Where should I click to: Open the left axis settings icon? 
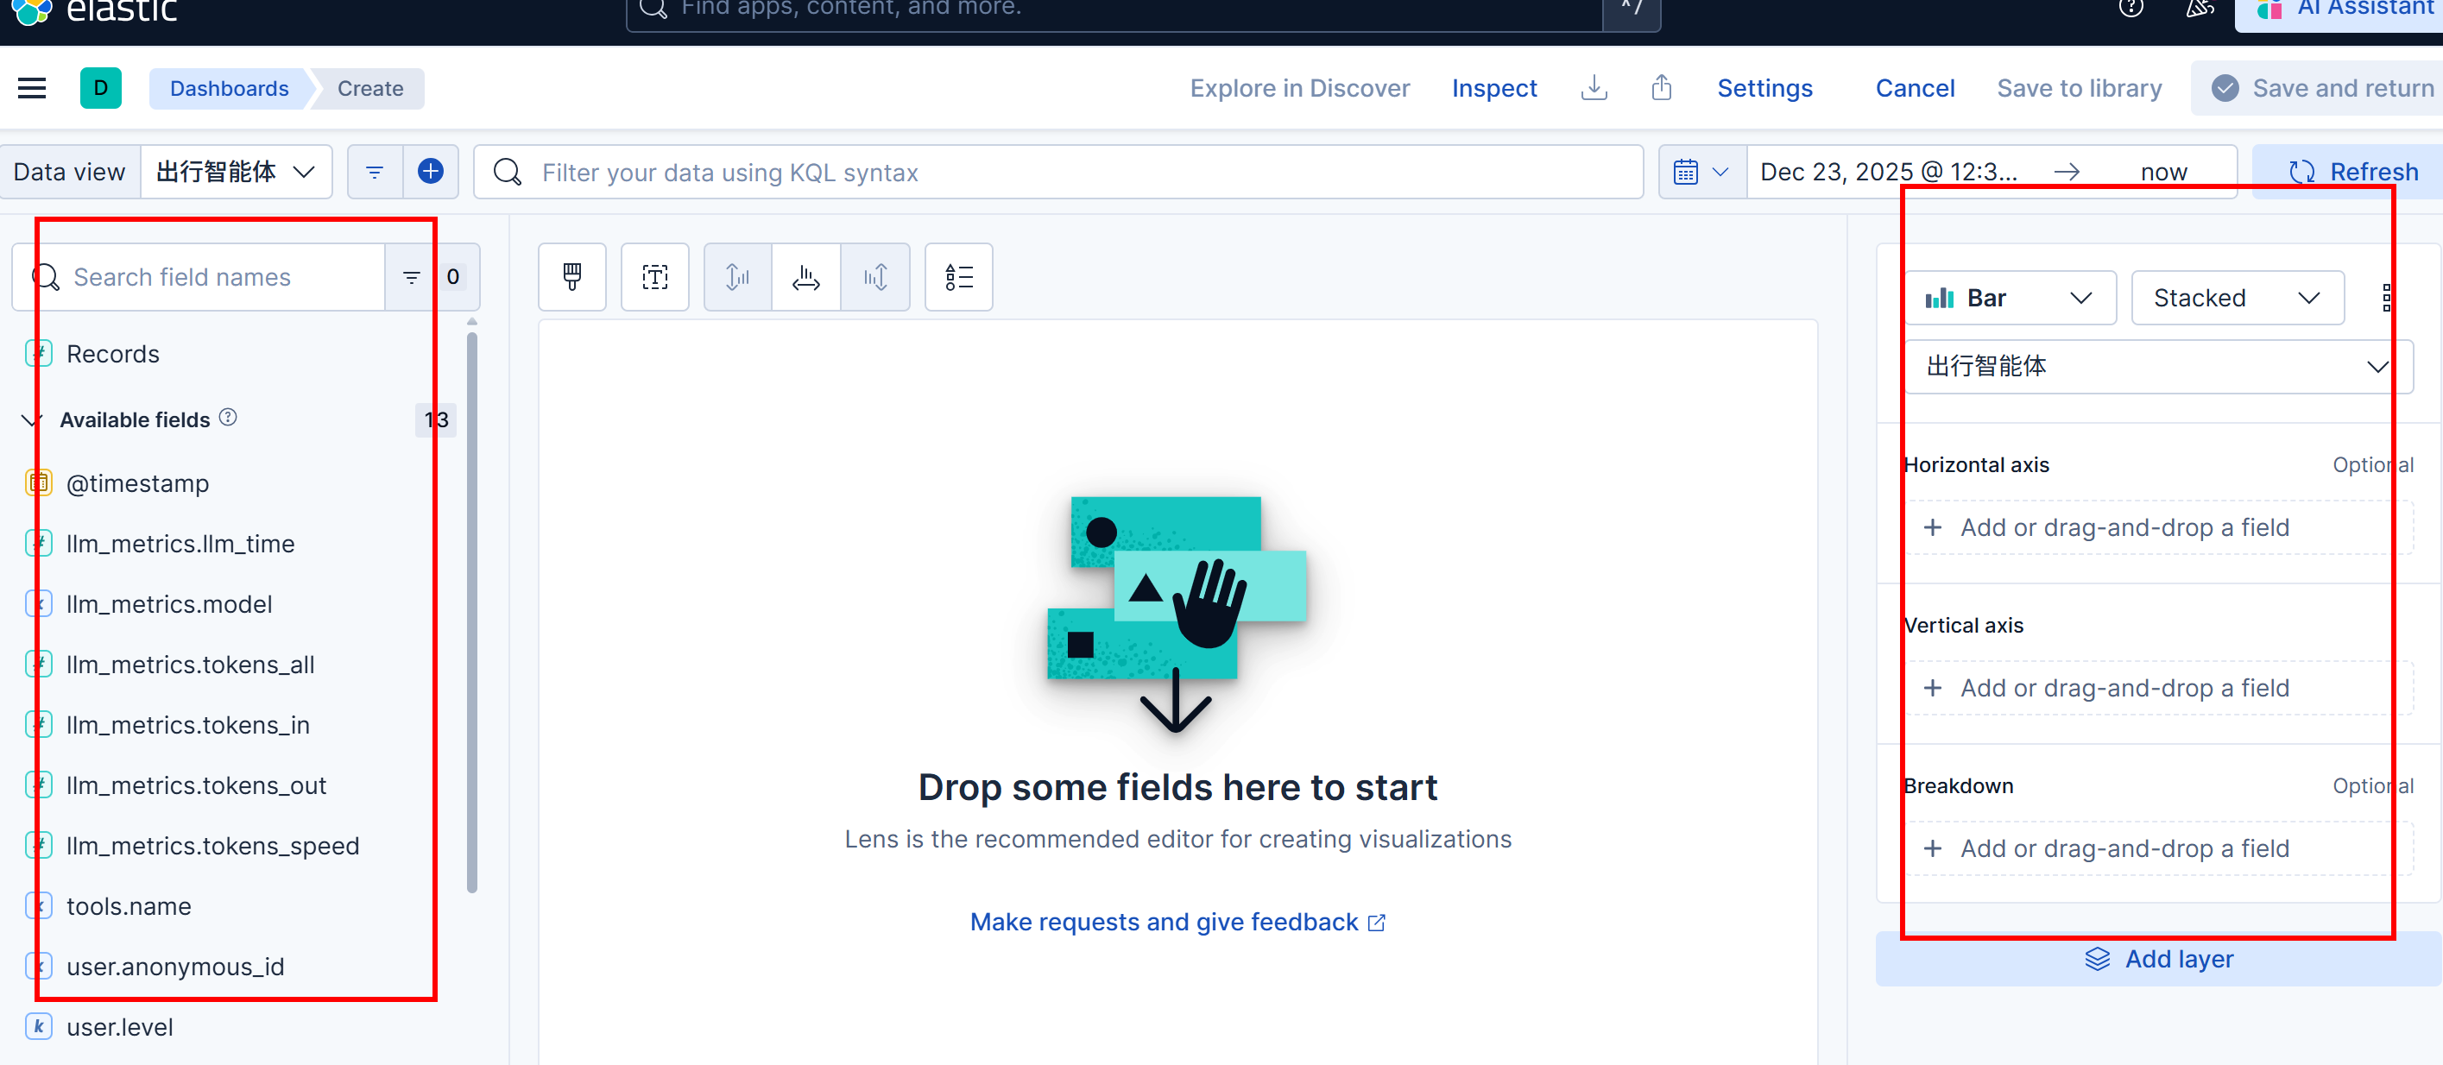(x=737, y=277)
